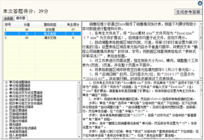The image size is (204, 140).
Task: Select row 1 字处理 question
Action: click(42, 30)
